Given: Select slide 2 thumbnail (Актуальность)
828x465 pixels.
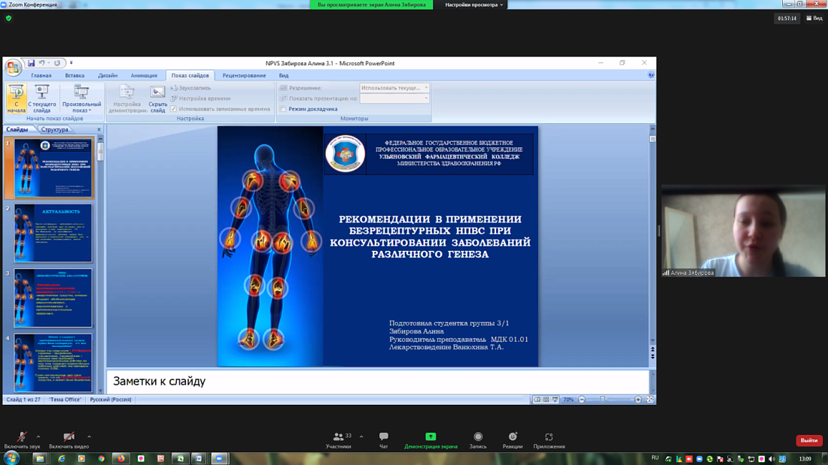Looking at the screenshot, I should [x=53, y=233].
